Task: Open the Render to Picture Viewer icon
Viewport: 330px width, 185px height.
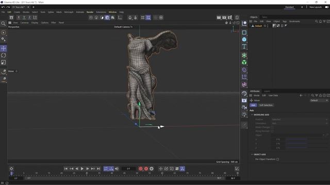Action: (224, 17)
